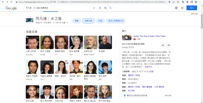Open the sequel 阿凡達3 link

pyautogui.click(x=131, y=91)
